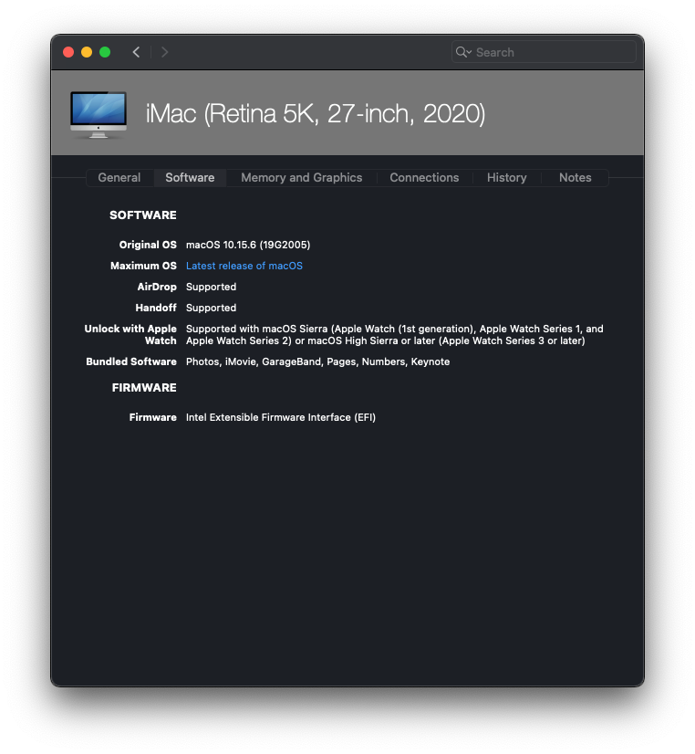695x754 pixels.
Task: Open the Notes tab
Action: click(575, 178)
